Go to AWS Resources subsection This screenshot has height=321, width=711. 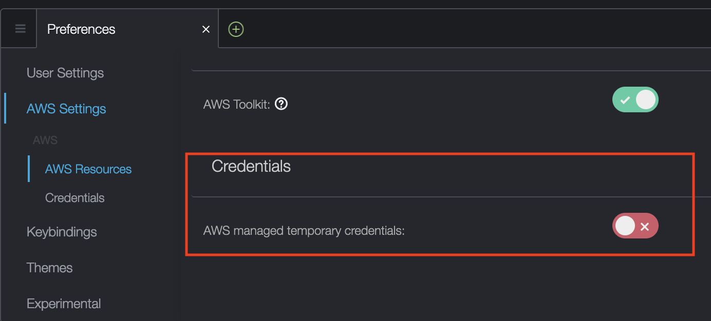point(88,169)
